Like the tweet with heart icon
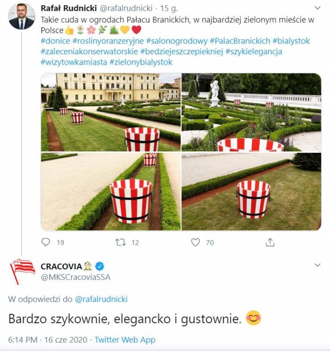This screenshot has height=351, width=330. click(x=195, y=242)
